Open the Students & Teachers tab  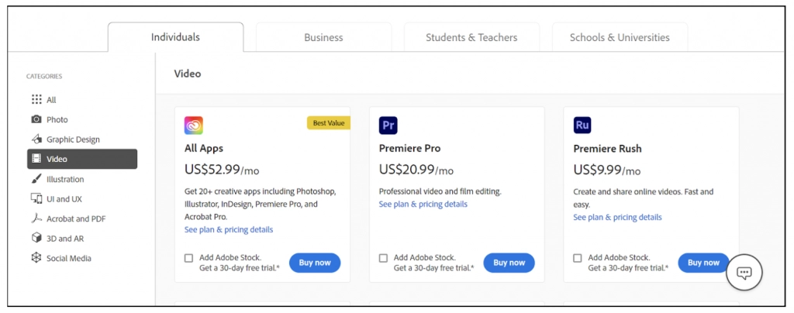click(x=471, y=37)
